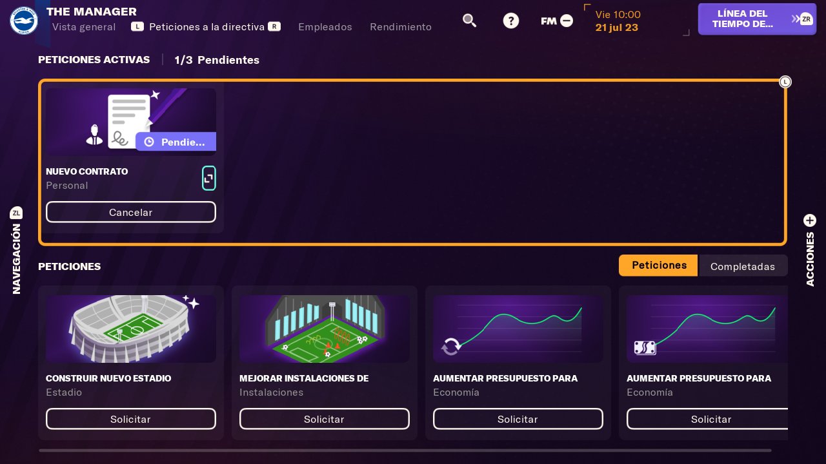The height and width of the screenshot is (464, 826).
Task: Open the search magnifier icon
Action: click(x=469, y=21)
